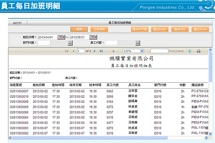Click the 匯出PDF button
This screenshot has height=143, width=215.
(180, 29)
